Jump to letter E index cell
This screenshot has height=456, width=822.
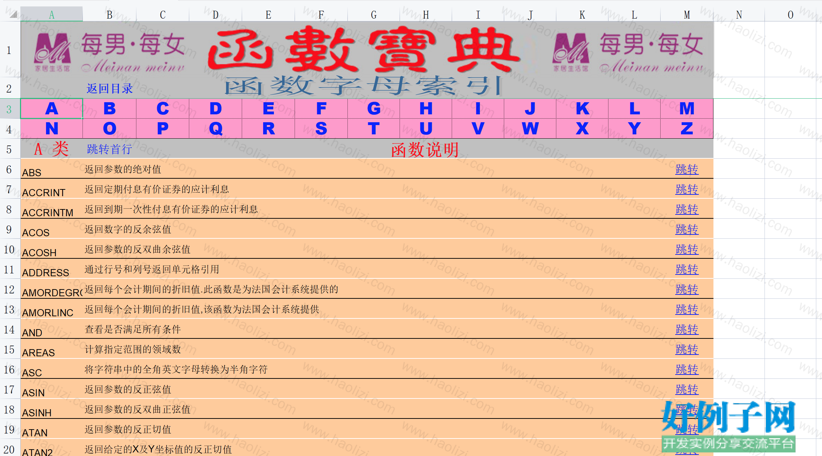click(x=269, y=109)
